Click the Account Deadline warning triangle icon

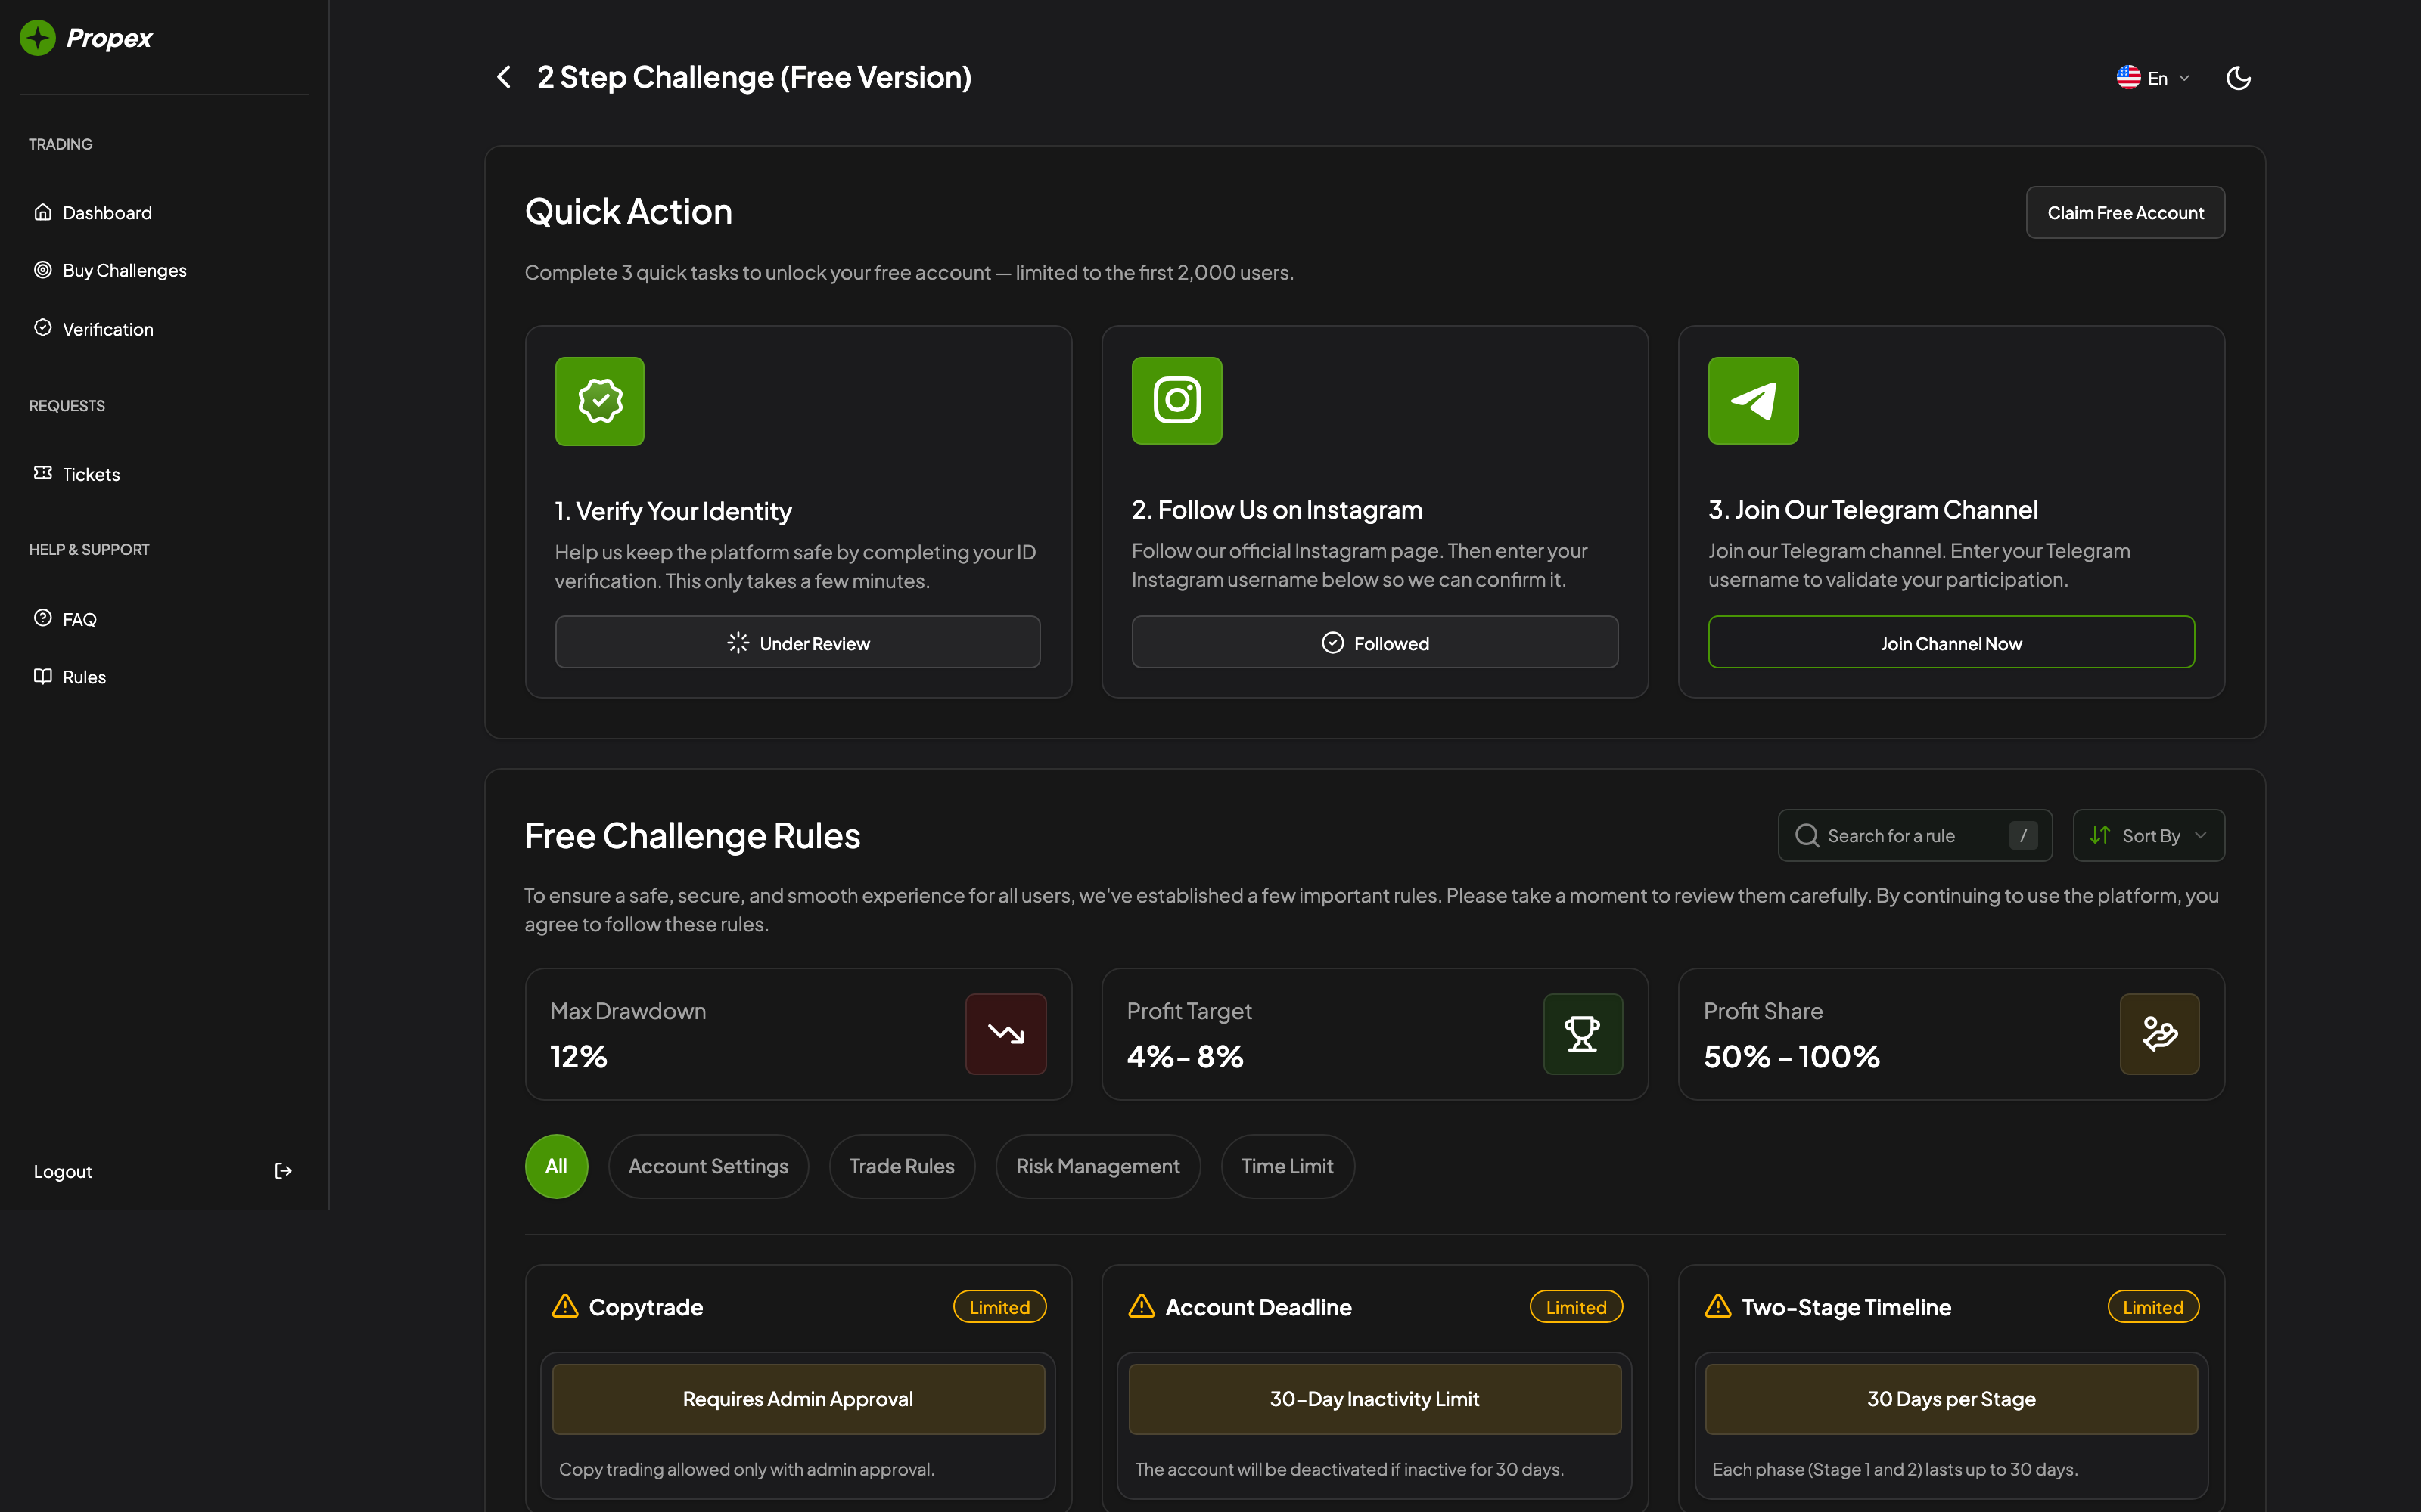1142,1306
